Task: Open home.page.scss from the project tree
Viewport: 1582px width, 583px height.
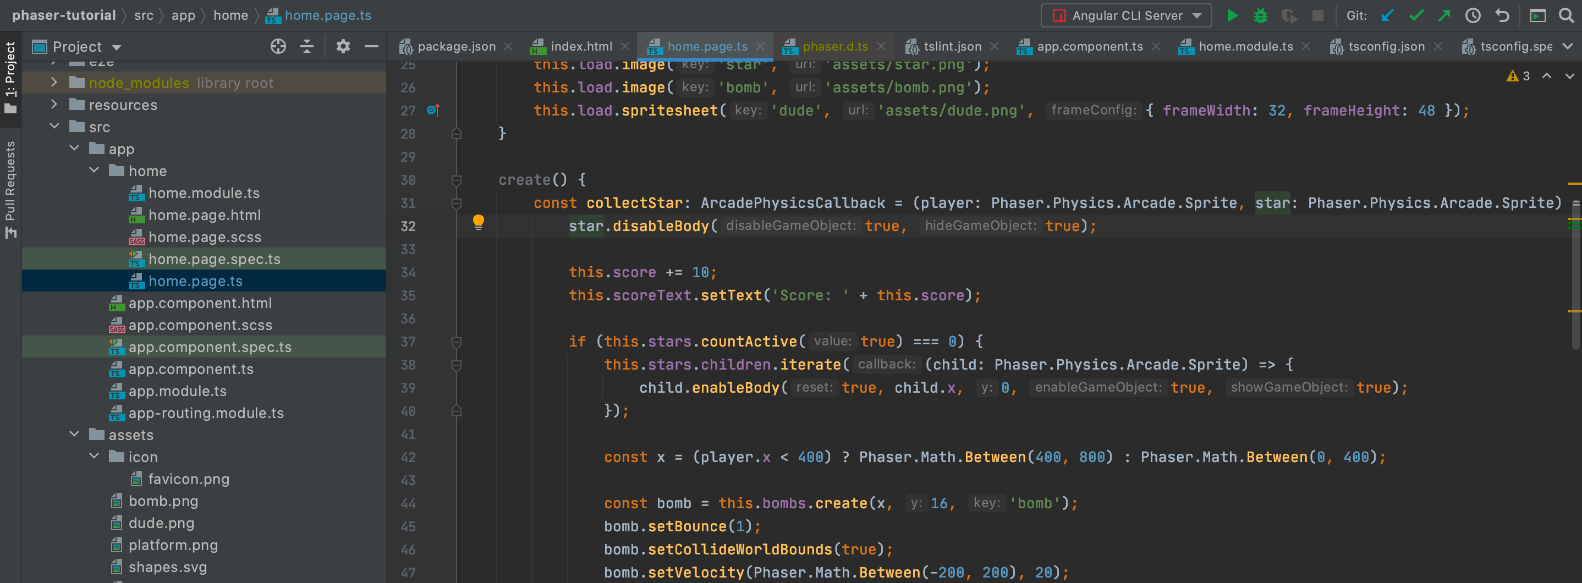Action: click(x=205, y=237)
